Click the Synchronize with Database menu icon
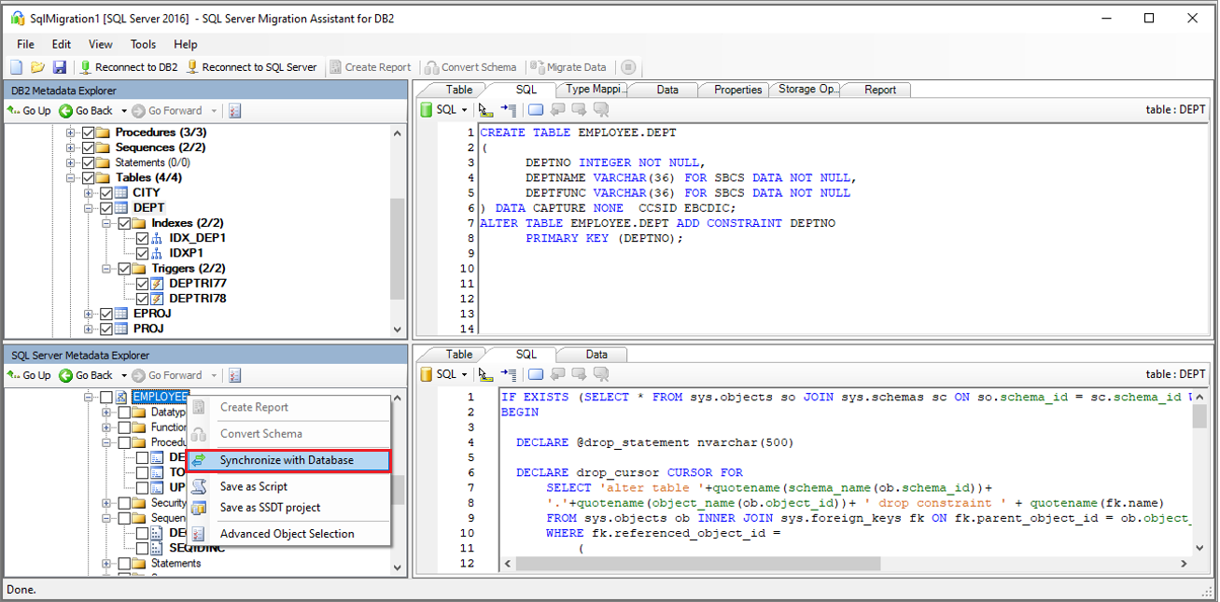 point(199,460)
